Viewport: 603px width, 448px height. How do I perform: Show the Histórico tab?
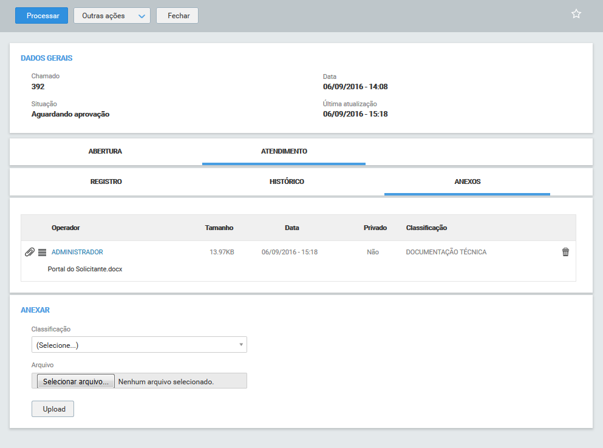coord(287,182)
